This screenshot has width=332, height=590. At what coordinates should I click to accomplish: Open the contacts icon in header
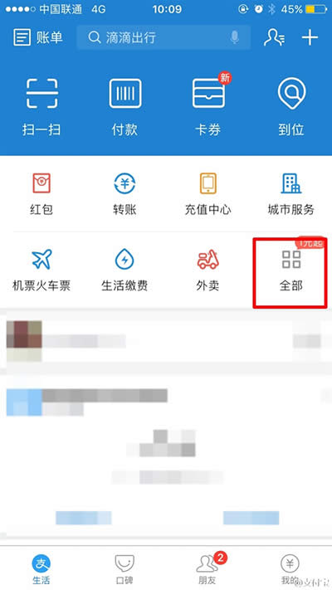click(x=274, y=37)
